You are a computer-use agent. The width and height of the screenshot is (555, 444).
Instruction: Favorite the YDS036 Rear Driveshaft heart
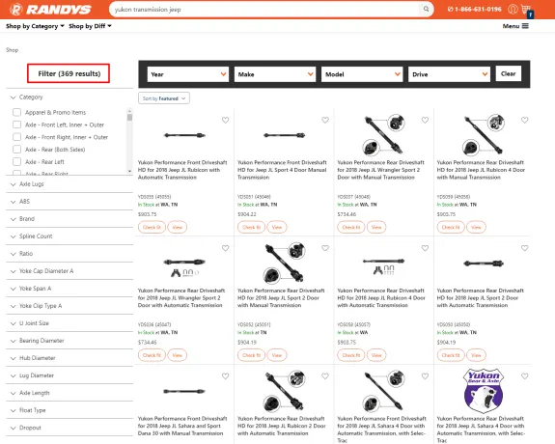(226, 248)
